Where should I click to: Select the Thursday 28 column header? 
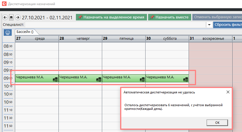[x=80, y=38]
